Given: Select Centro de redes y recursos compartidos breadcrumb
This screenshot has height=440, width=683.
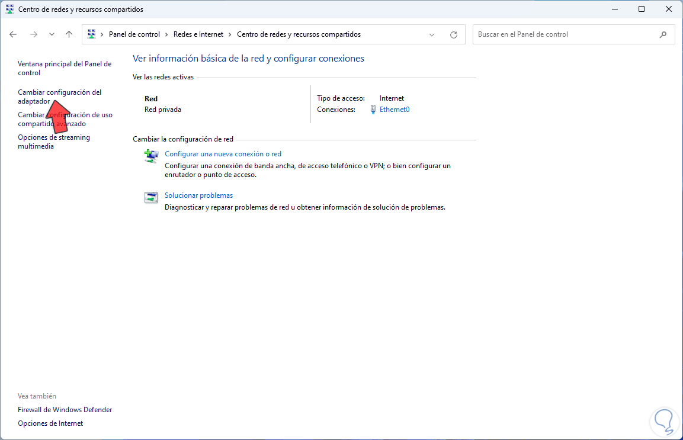Looking at the screenshot, I should coord(299,34).
